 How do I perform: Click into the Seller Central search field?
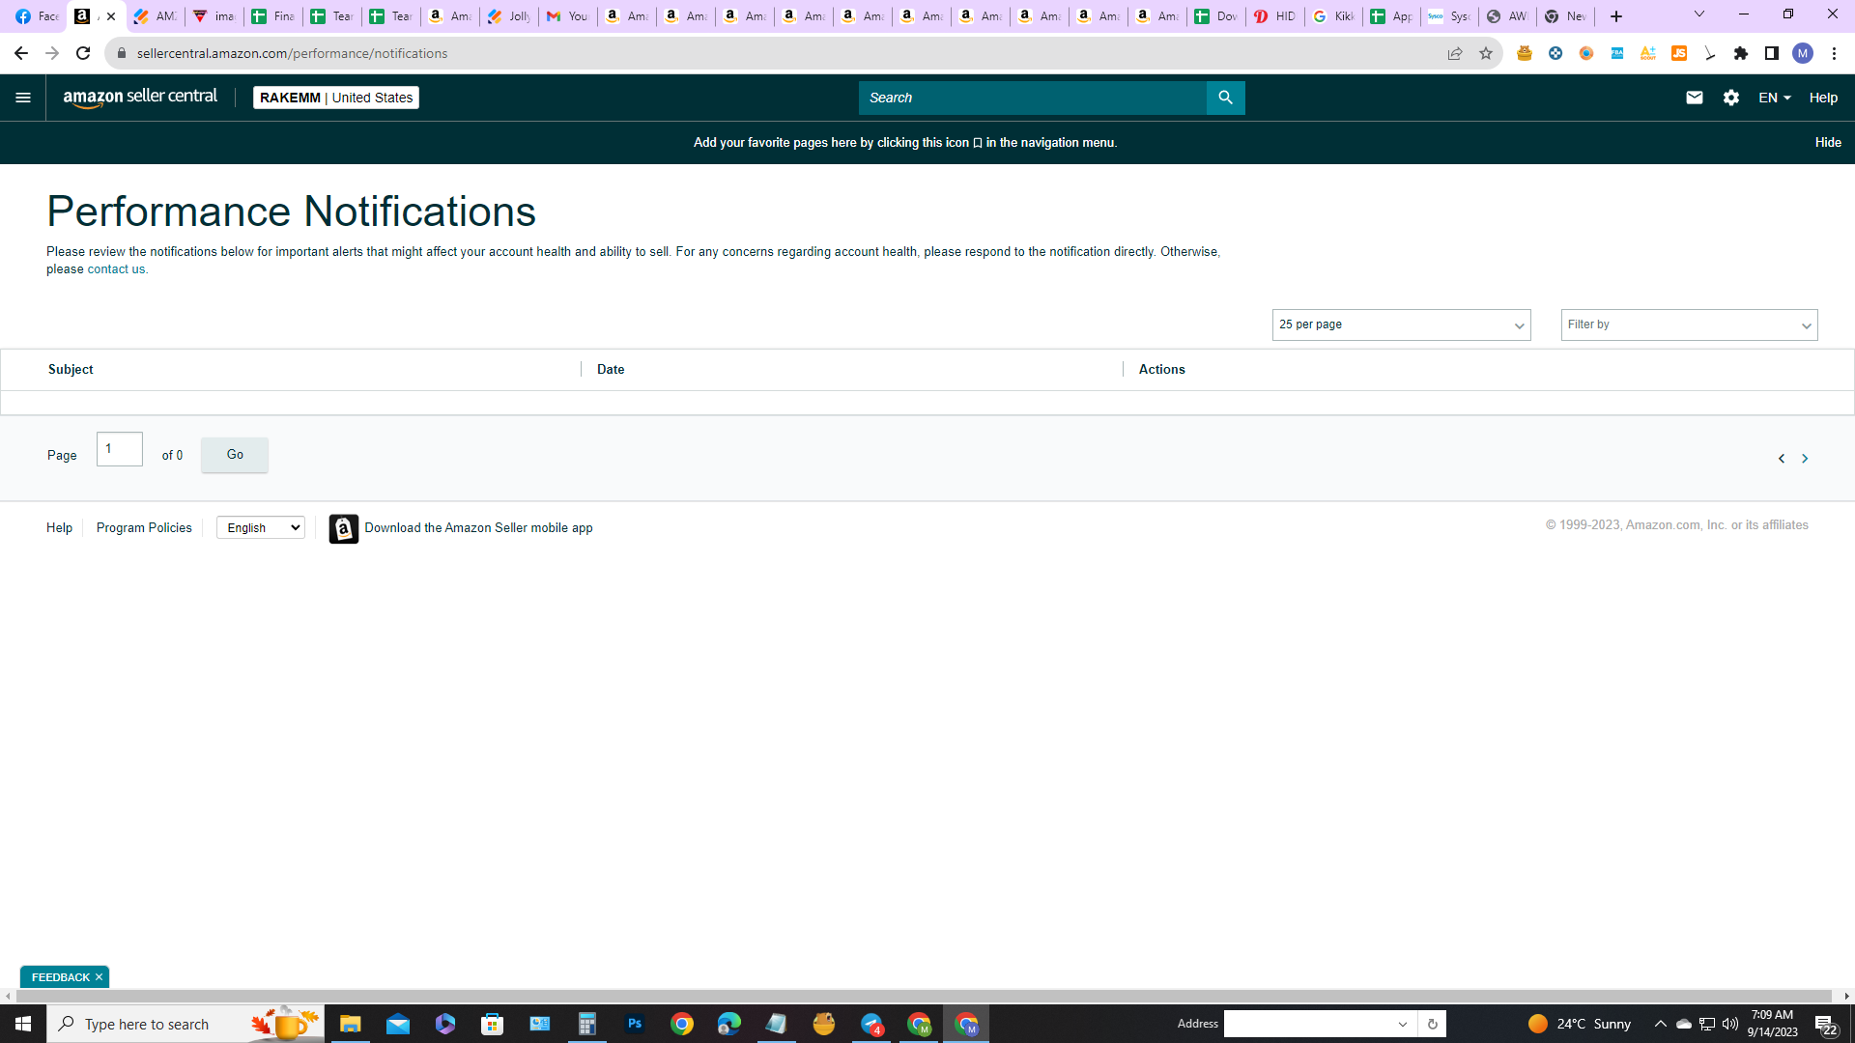[1032, 98]
